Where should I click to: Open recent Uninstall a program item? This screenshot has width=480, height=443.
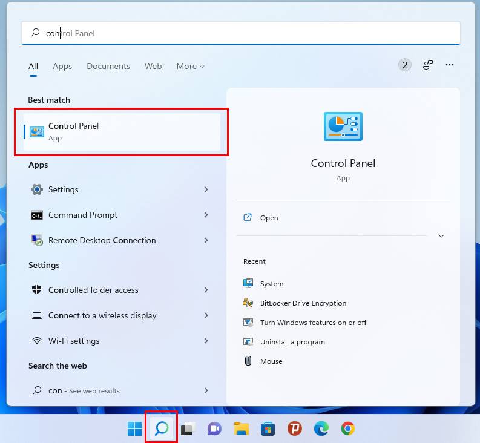pos(292,342)
